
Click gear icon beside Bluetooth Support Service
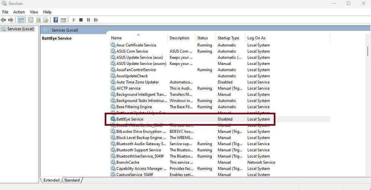coord(113,150)
